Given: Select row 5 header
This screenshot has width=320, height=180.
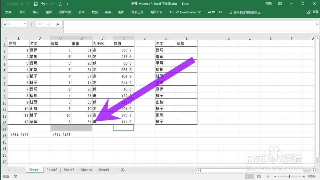Looking at the screenshot, I should tap(4, 71).
